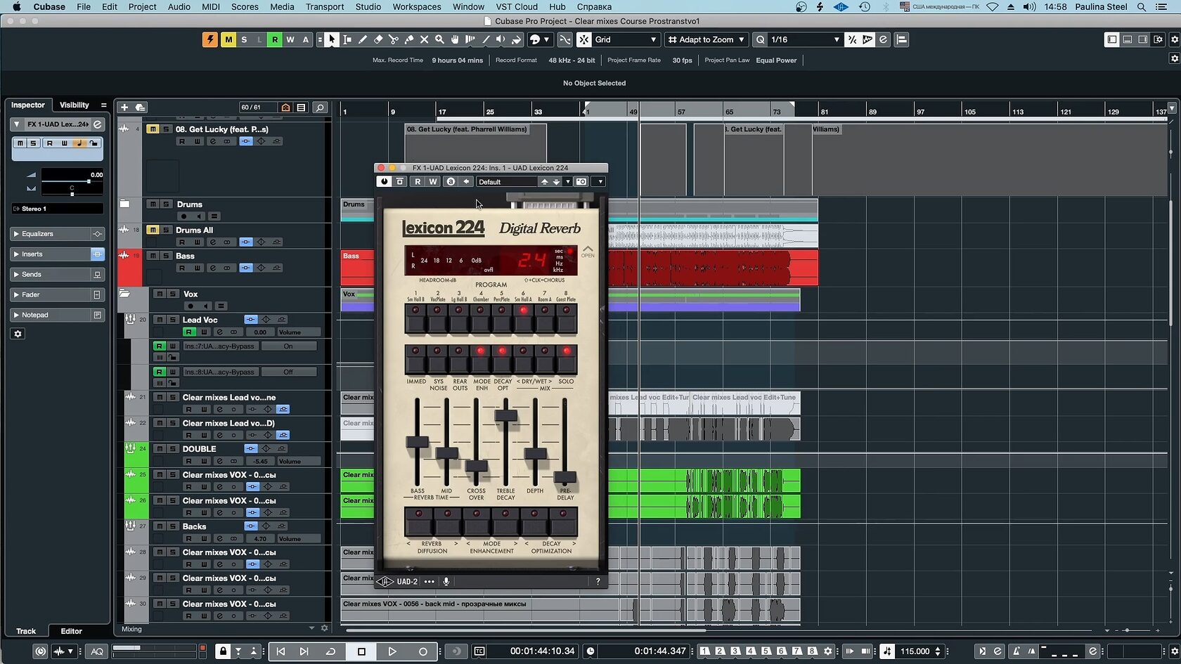The width and height of the screenshot is (1181, 664).
Task: Click the Lexicon plugin snapshot camera icon
Action: point(581,181)
